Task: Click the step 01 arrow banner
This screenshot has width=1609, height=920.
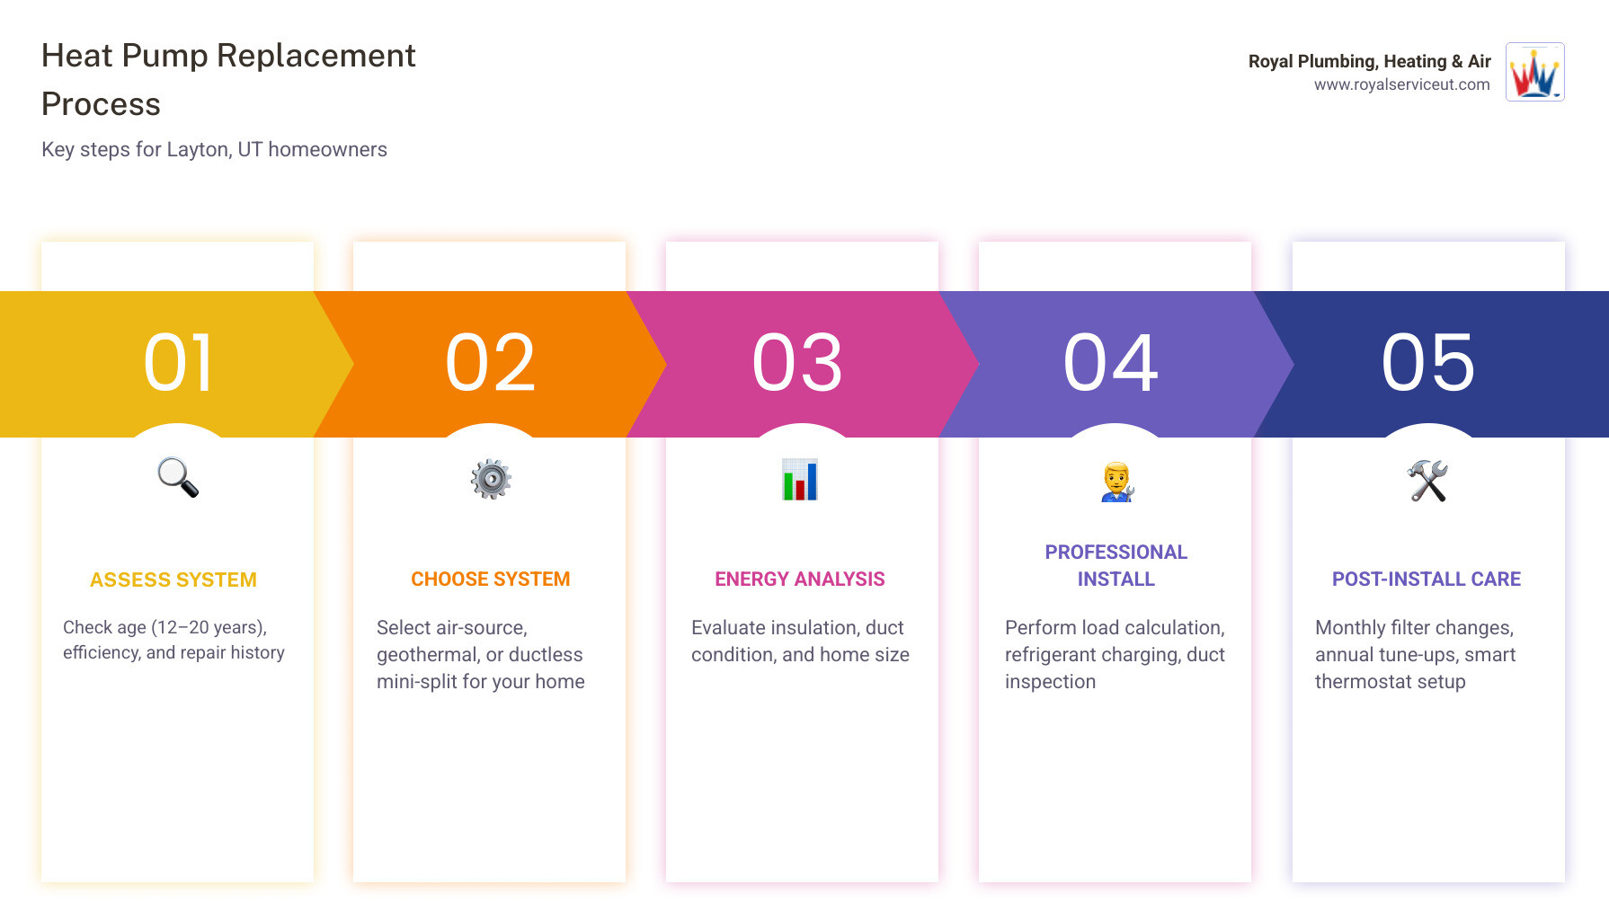Action: (177, 362)
